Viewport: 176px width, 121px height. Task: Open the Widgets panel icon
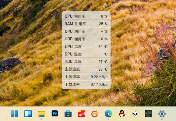[28, 114]
